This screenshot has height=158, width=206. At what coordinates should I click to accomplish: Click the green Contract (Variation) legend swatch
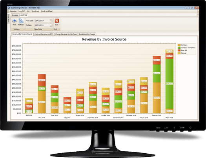pos(179,48)
